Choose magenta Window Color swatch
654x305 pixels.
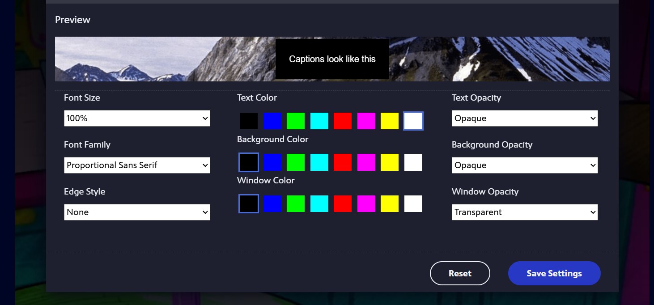366,203
